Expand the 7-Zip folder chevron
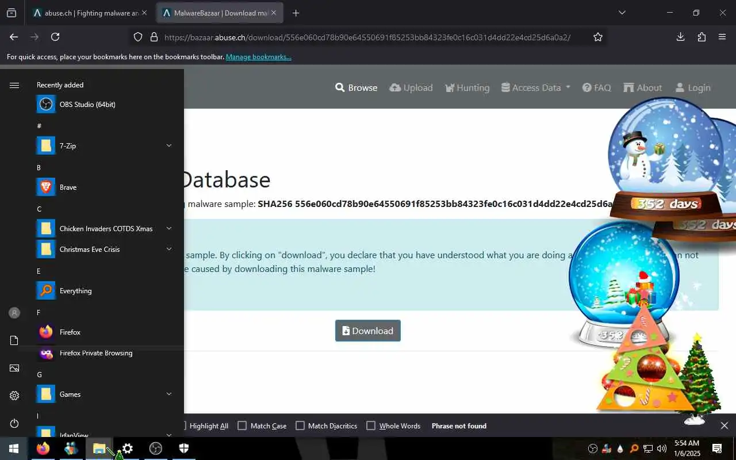Viewport: 736px width, 460px height. [x=169, y=146]
